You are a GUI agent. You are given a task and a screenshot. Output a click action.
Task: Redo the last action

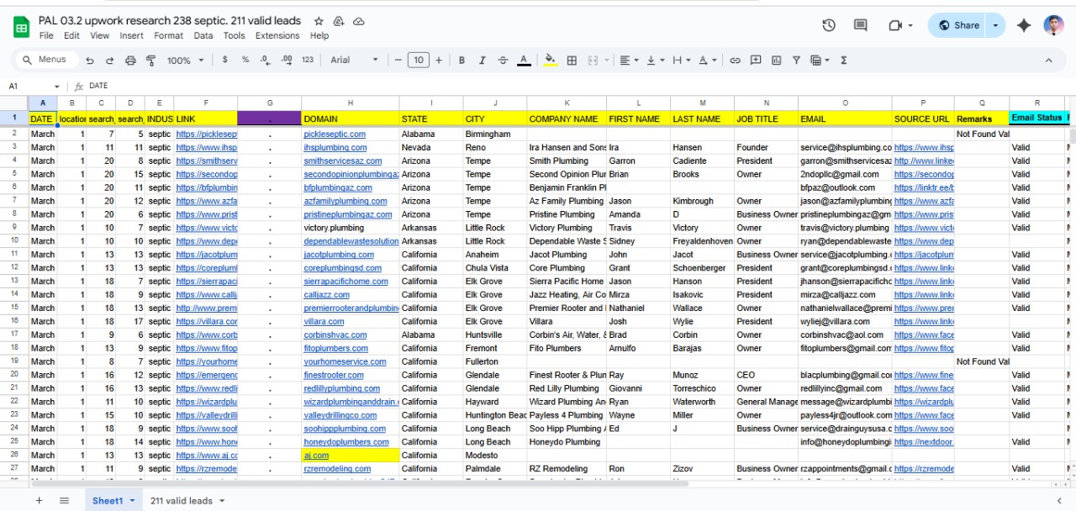tap(110, 60)
